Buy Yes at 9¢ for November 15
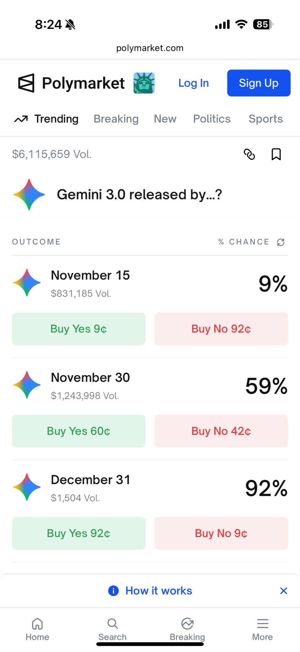The width and height of the screenshot is (300, 652). pyautogui.click(x=79, y=329)
